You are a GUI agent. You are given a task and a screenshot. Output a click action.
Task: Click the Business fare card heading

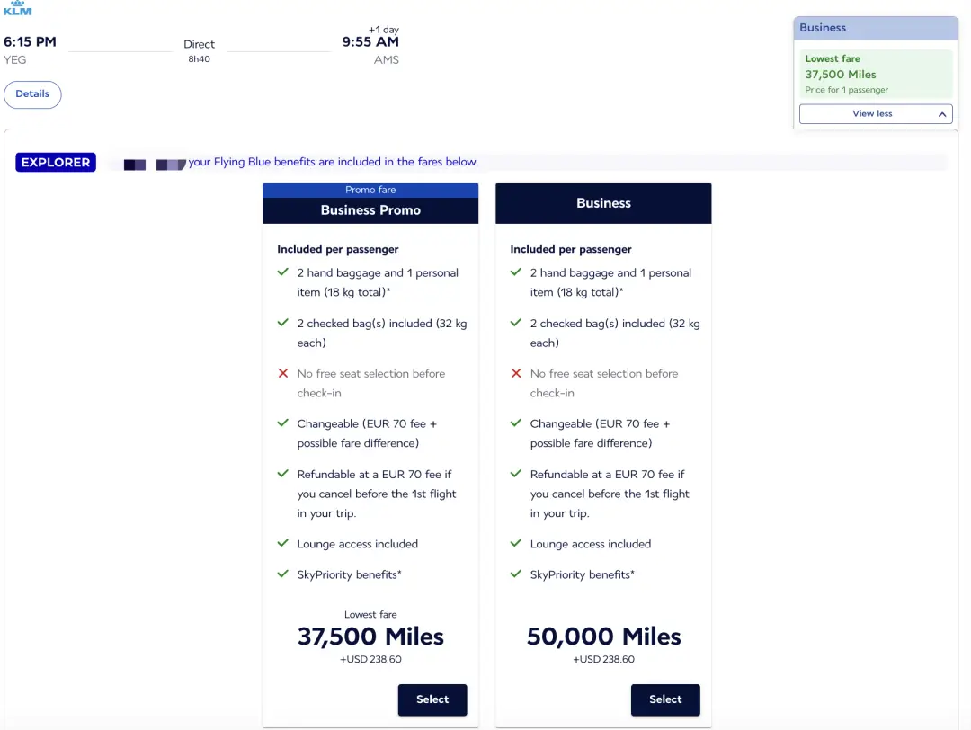603,203
